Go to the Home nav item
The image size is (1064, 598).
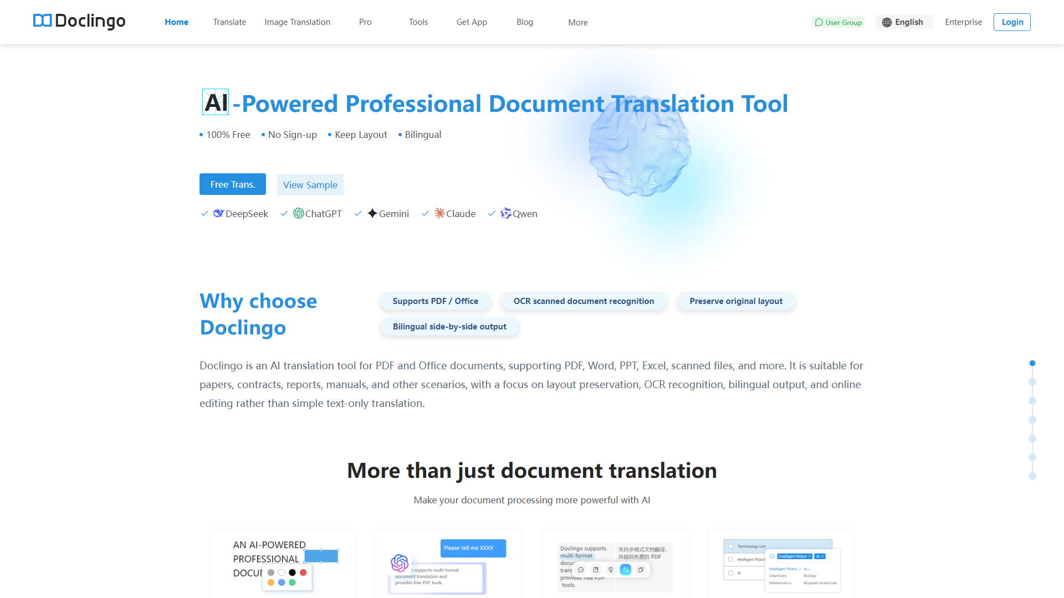[x=177, y=22]
